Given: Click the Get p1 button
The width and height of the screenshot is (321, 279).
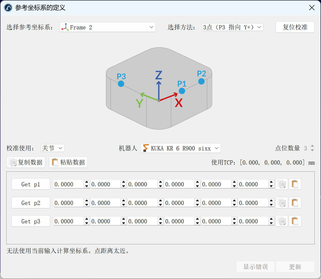Looking at the screenshot, I should pos(31,184).
